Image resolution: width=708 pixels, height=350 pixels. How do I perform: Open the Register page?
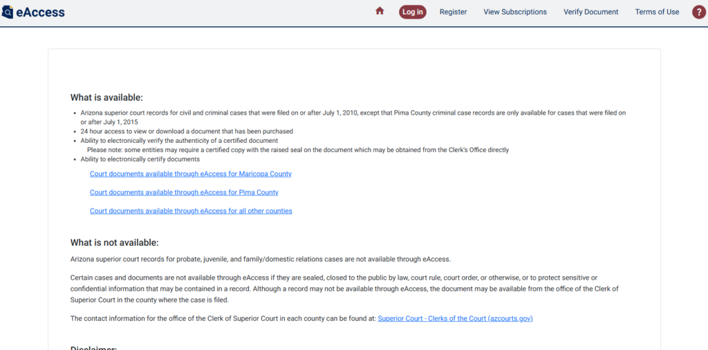click(453, 12)
